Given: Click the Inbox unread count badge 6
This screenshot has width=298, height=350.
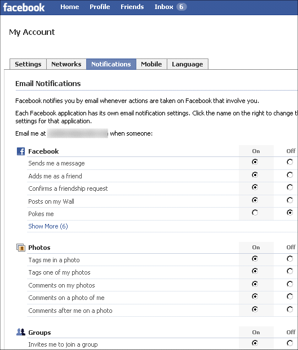Looking at the screenshot, I should point(181,7).
